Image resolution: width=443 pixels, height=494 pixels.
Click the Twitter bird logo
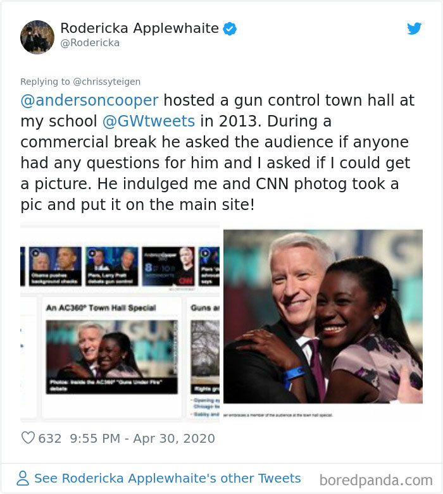[x=414, y=28]
